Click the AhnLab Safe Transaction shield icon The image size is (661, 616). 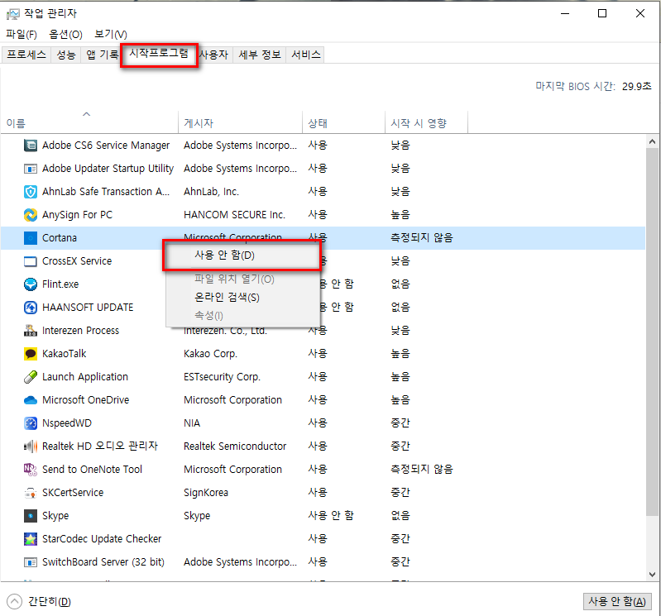point(31,192)
